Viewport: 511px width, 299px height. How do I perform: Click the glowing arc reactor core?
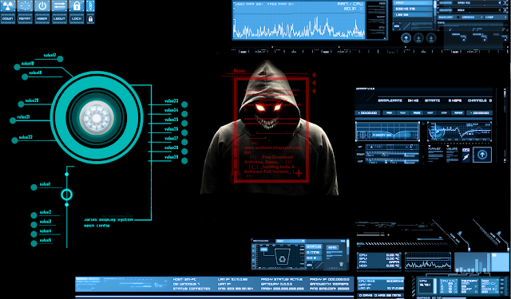(97, 117)
